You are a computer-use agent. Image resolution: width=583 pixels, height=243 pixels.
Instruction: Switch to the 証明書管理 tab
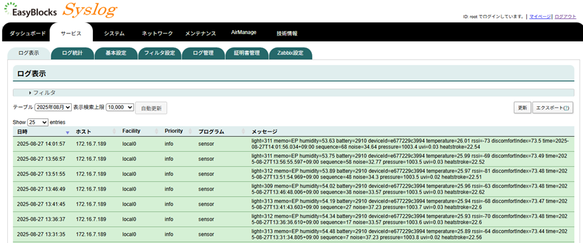click(247, 53)
